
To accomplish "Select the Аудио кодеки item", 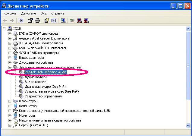I will tap(36, 77).
